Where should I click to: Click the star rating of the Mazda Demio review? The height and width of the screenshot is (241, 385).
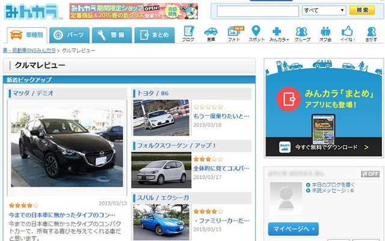click(23, 205)
